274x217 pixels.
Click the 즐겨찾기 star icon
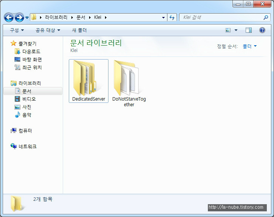[x=14, y=43]
